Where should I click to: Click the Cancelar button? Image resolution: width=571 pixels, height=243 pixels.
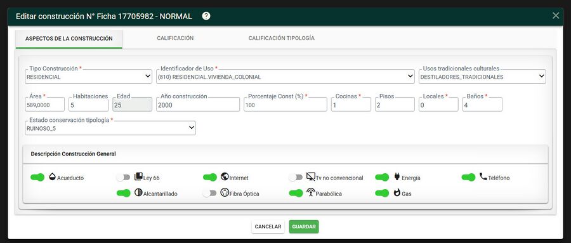268,227
